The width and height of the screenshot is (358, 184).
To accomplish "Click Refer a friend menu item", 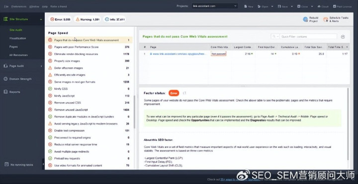I will coord(59,6).
